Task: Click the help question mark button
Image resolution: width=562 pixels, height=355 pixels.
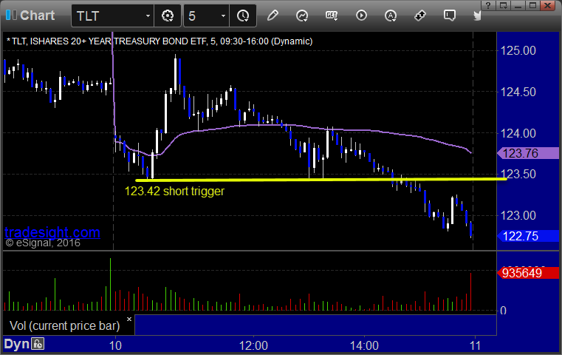Action: [488, 5]
